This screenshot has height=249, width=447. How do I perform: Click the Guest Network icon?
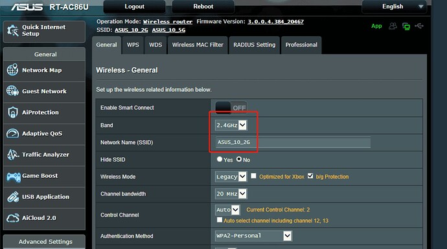coord(12,91)
